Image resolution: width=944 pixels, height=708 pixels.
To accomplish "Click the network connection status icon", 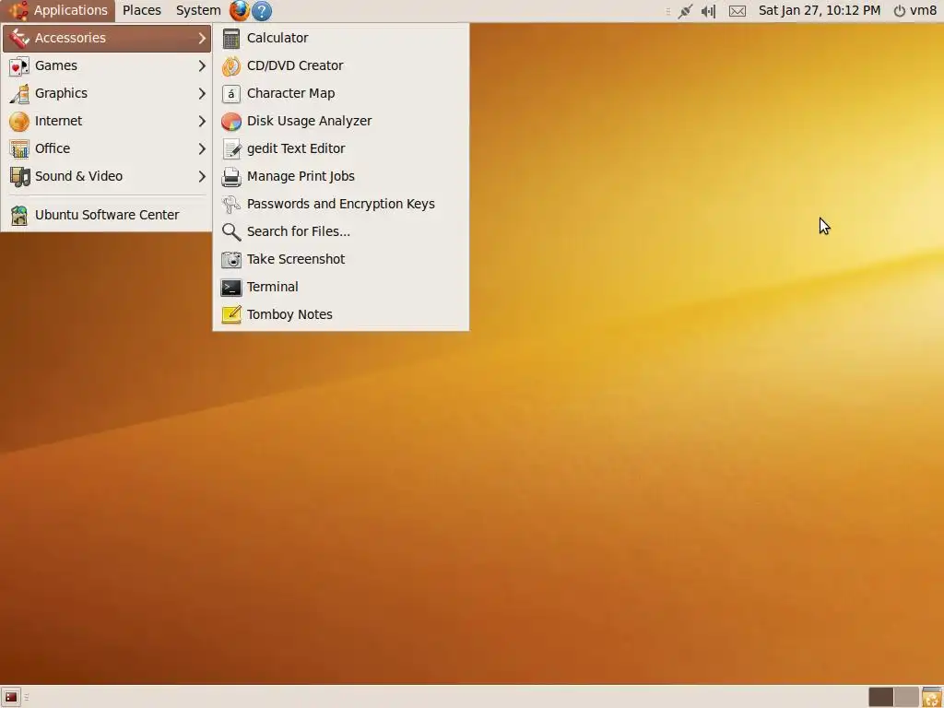I will 685,11.
